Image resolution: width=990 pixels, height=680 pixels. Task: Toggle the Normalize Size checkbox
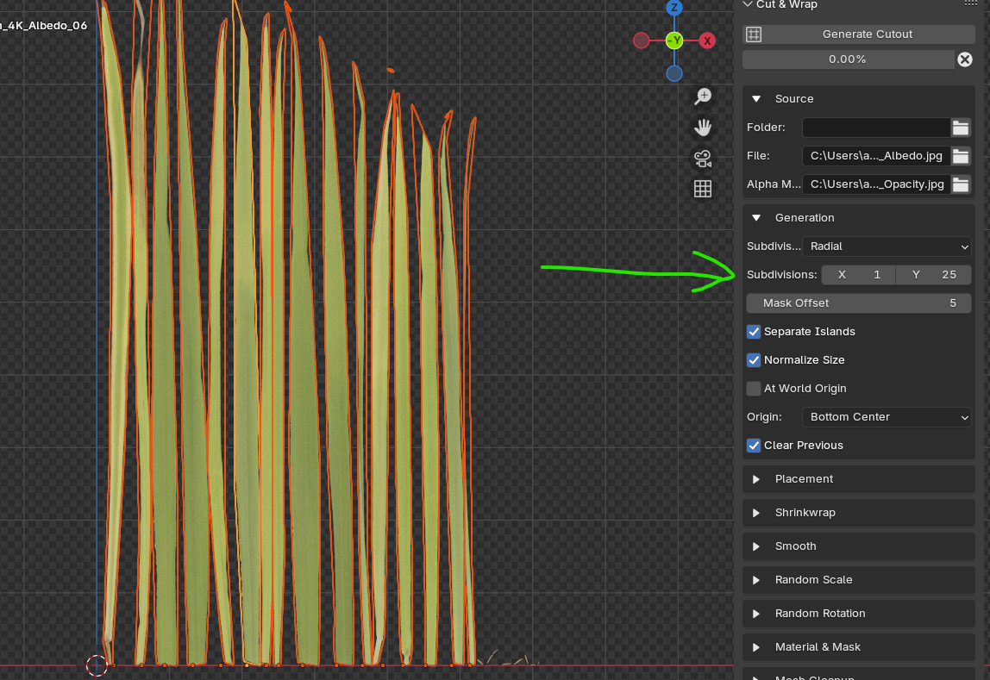tap(753, 360)
